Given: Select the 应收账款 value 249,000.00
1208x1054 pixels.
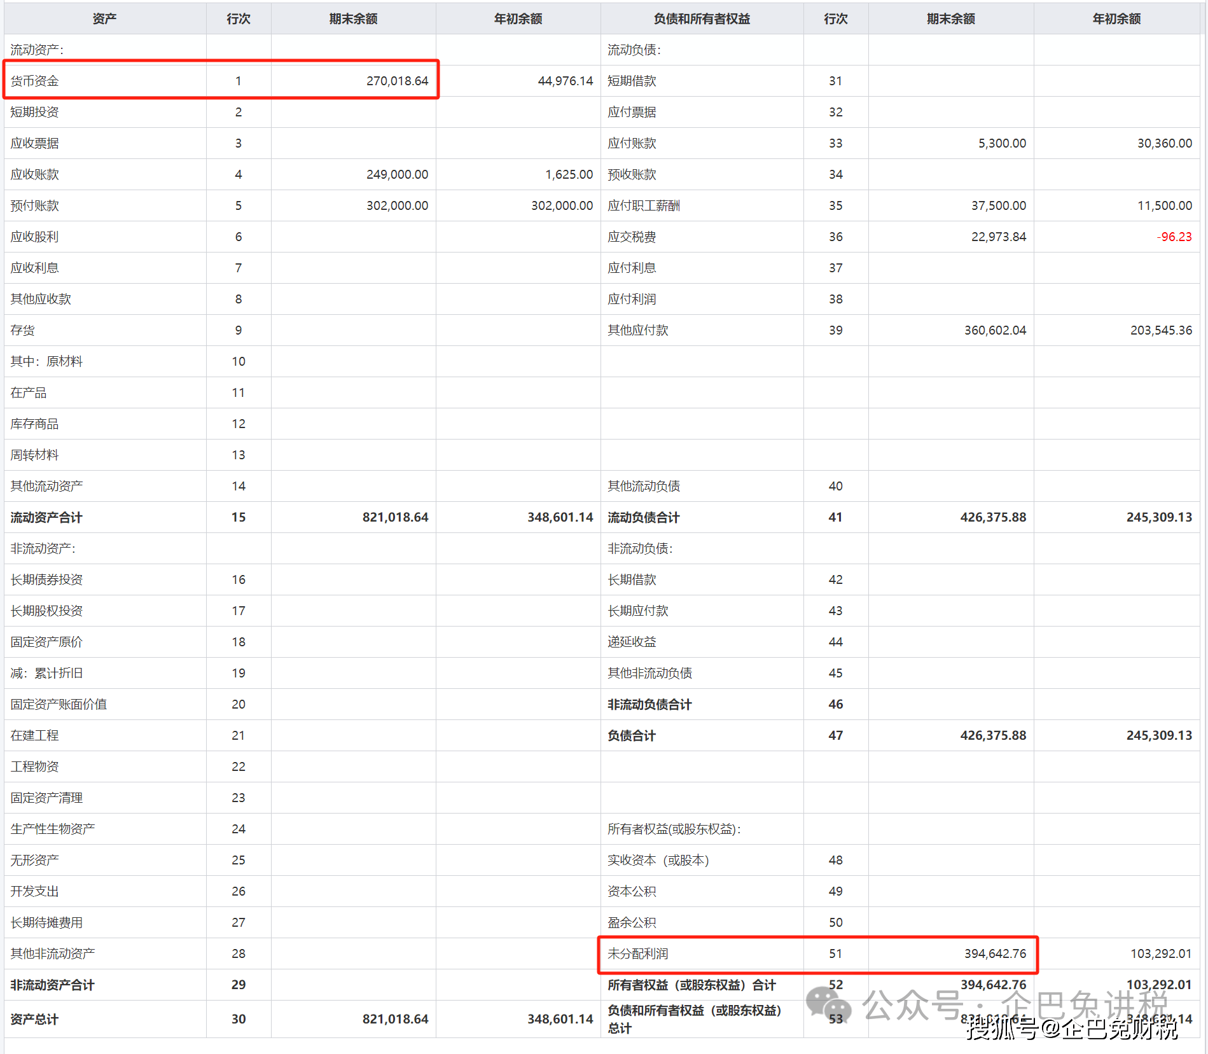Looking at the screenshot, I should click(x=397, y=174).
